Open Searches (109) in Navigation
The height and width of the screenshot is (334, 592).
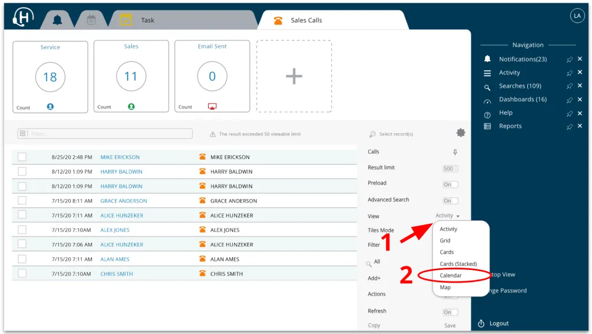(520, 86)
